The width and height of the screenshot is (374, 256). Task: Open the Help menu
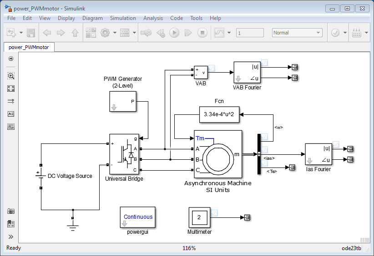(215, 18)
